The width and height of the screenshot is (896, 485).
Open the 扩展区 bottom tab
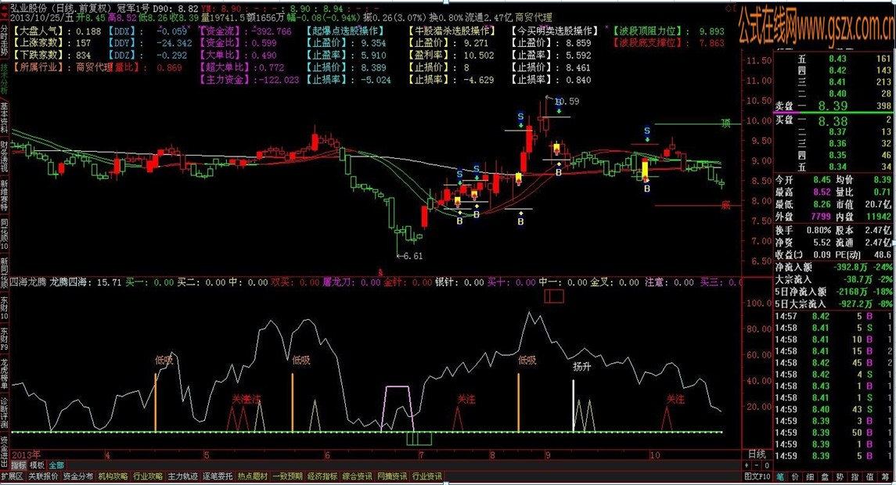(x=12, y=476)
